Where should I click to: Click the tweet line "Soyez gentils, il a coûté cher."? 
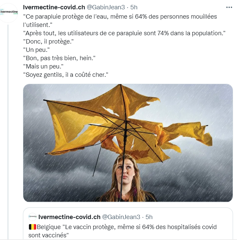click(65, 75)
